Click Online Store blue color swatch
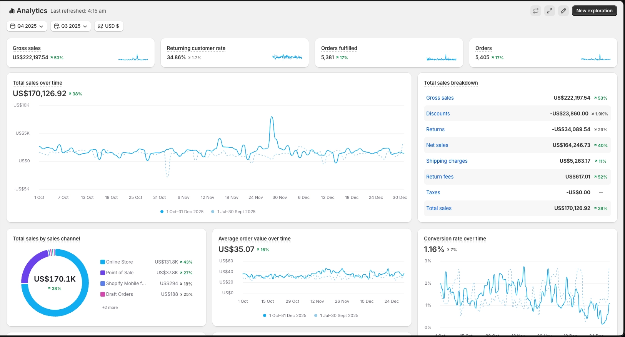 (103, 262)
